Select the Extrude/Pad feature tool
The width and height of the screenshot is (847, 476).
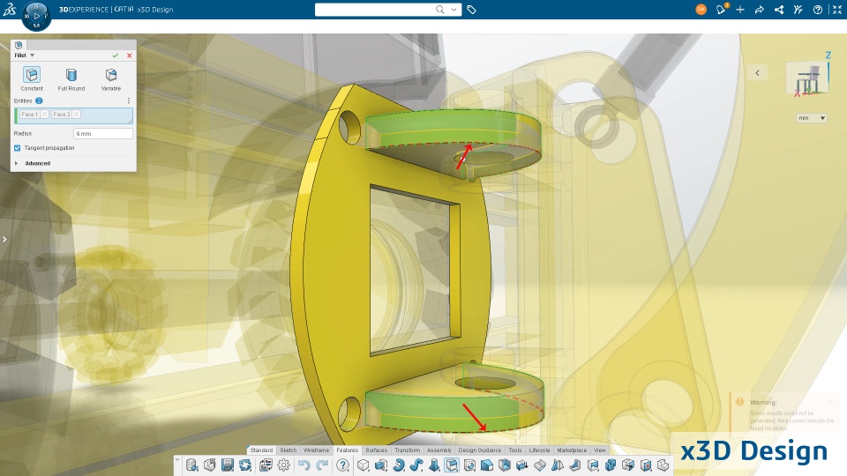(x=381, y=465)
